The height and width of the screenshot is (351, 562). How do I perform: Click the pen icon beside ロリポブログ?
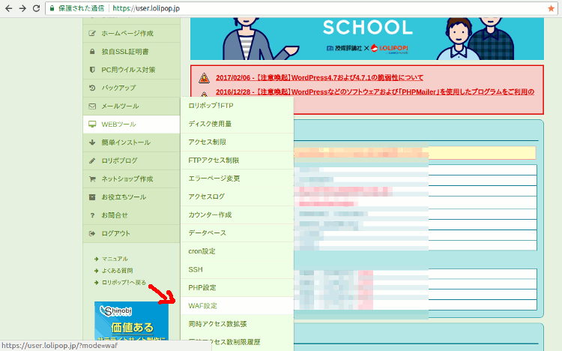pos(92,160)
